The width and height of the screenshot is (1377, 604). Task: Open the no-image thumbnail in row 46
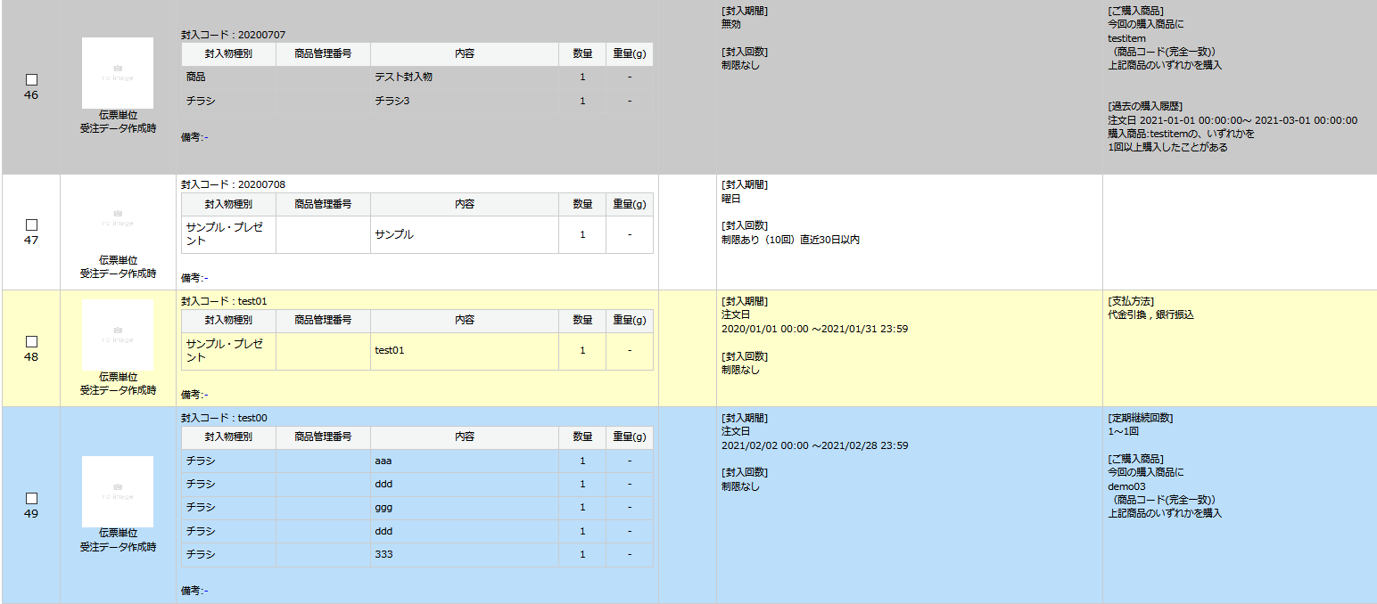[x=118, y=73]
